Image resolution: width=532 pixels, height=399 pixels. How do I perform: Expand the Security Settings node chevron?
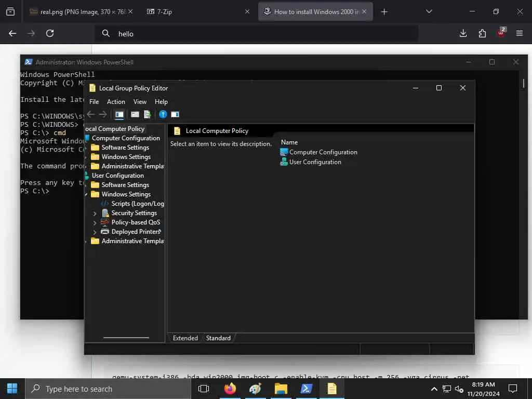(x=95, y=214)
